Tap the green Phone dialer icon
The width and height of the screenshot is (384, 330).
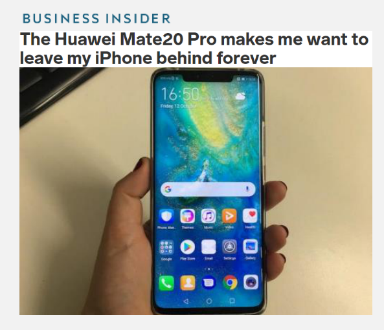click(x=166, y=283)
